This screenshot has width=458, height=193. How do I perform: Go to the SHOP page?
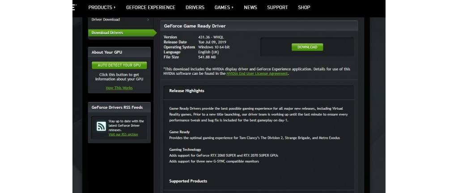click(304, 7)
